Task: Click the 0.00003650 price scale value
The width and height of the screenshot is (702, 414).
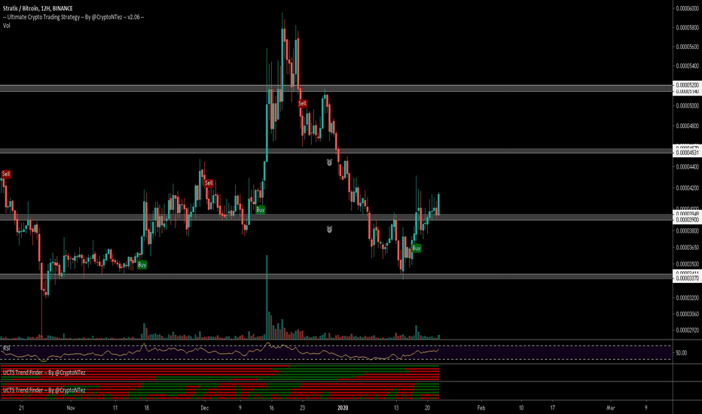Action: pos(687,247)
